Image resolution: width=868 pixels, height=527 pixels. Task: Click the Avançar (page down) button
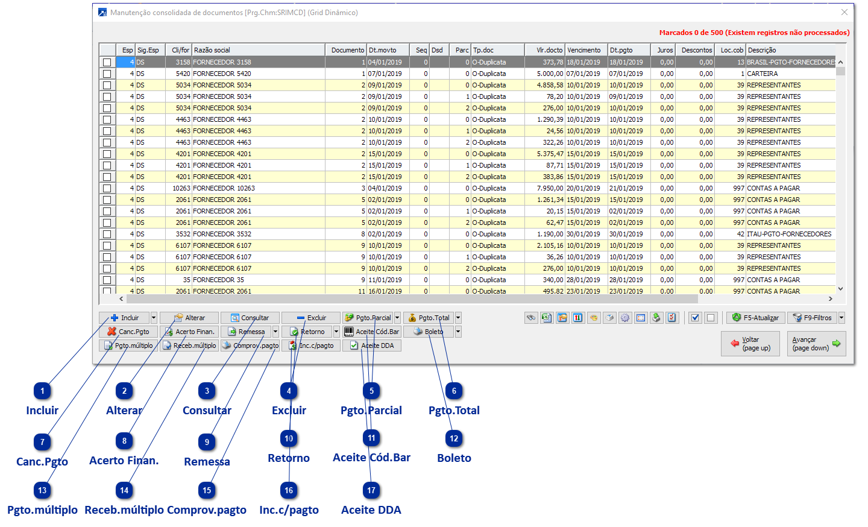tap(816, 344)
